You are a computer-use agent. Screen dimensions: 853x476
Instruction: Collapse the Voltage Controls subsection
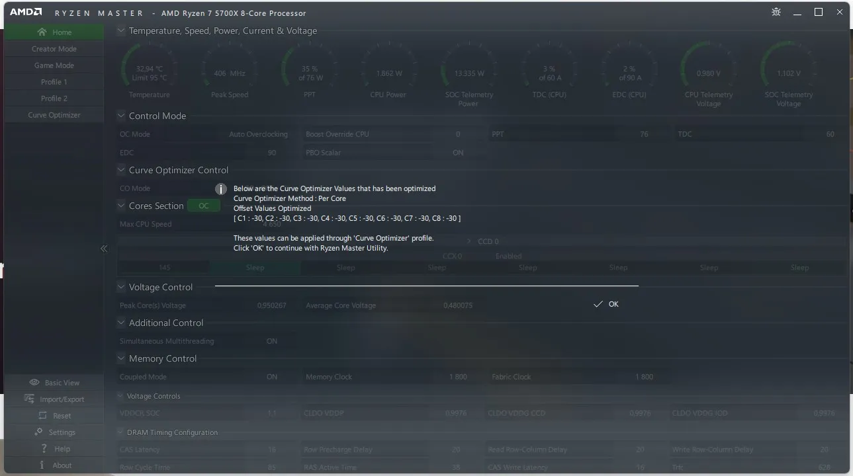[121, 396]
